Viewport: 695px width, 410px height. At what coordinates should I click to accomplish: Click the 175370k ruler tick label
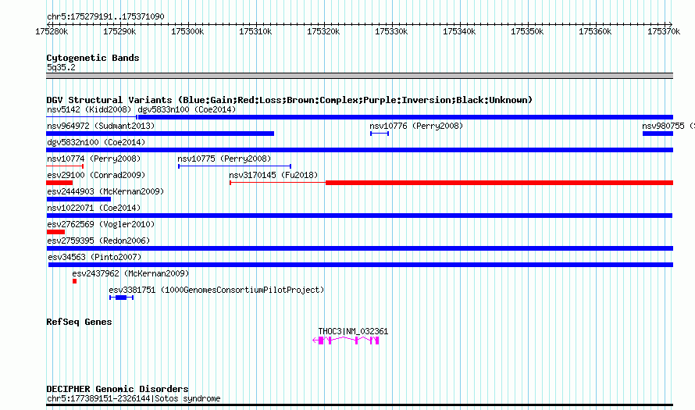click(664, 31)
